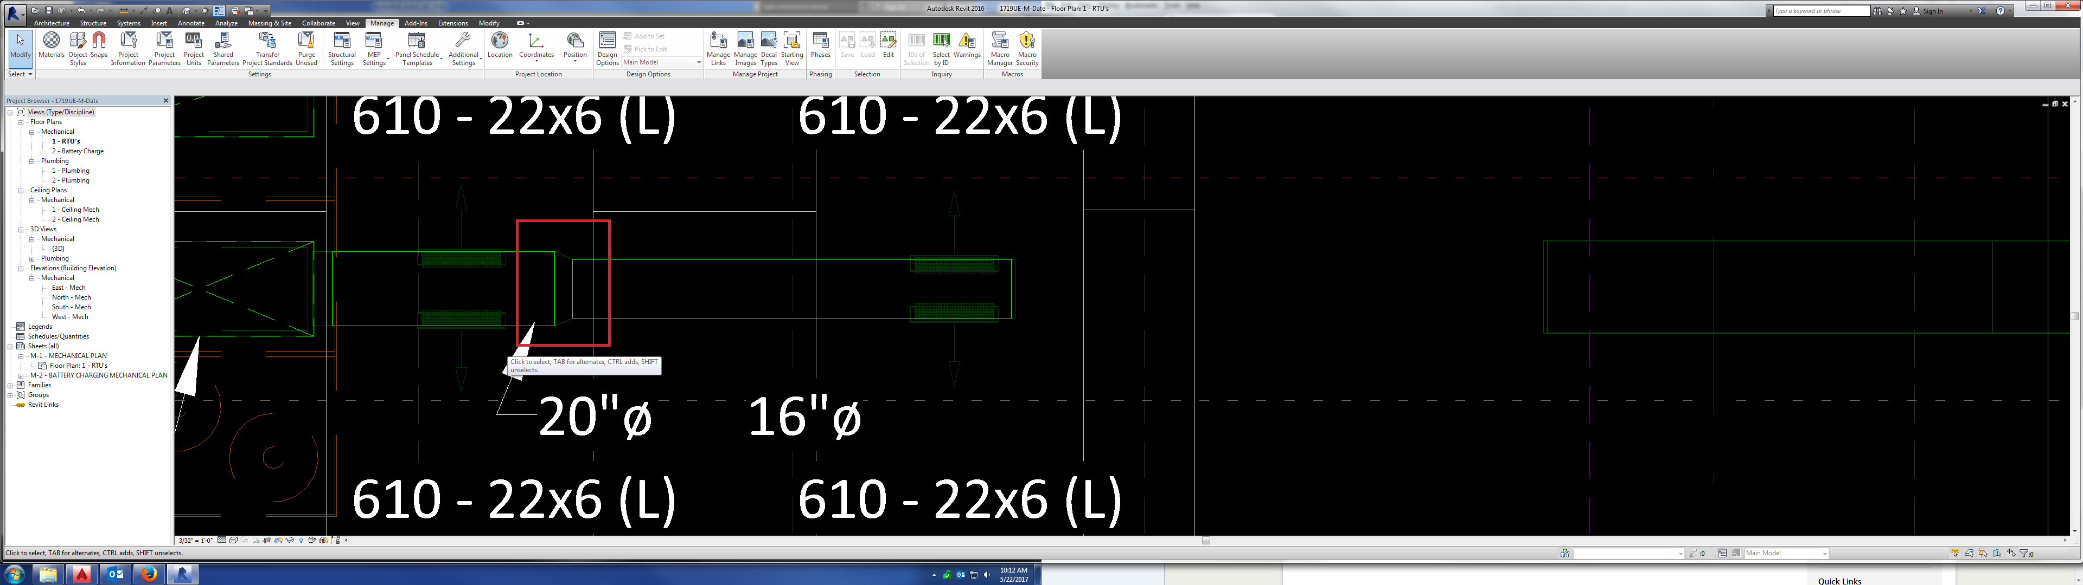Switch to the Annotate ribbon tab
This screenshot has width=2083, height=585.
pyautogui.click(x=191, y=23)
